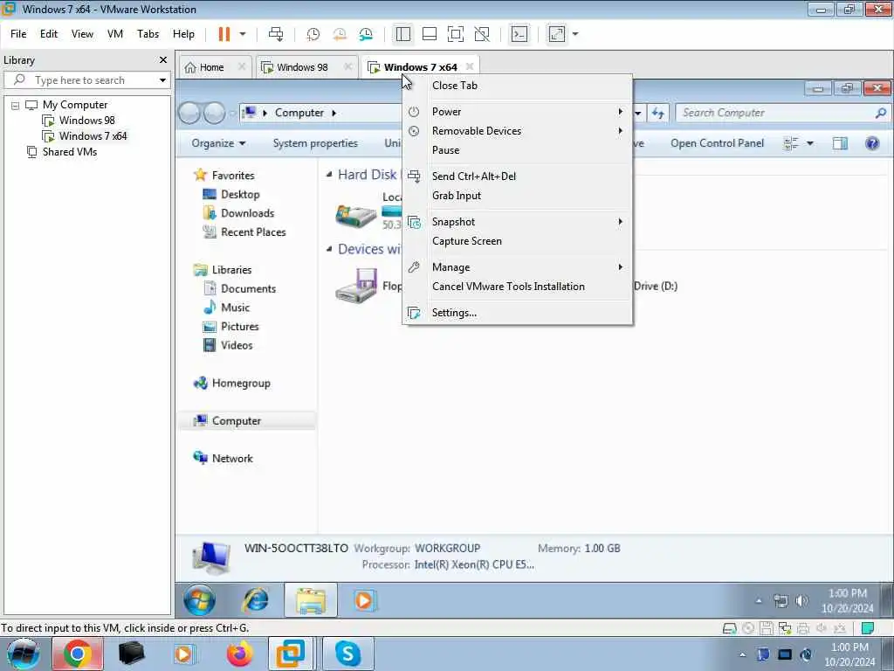894x671 pixels.
Task: Click the host Windows Start button
Action: pos(23,654)
